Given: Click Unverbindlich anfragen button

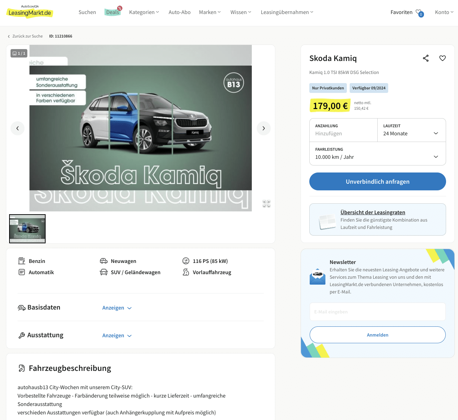Looking at the screenshot, I should [378, 182].
